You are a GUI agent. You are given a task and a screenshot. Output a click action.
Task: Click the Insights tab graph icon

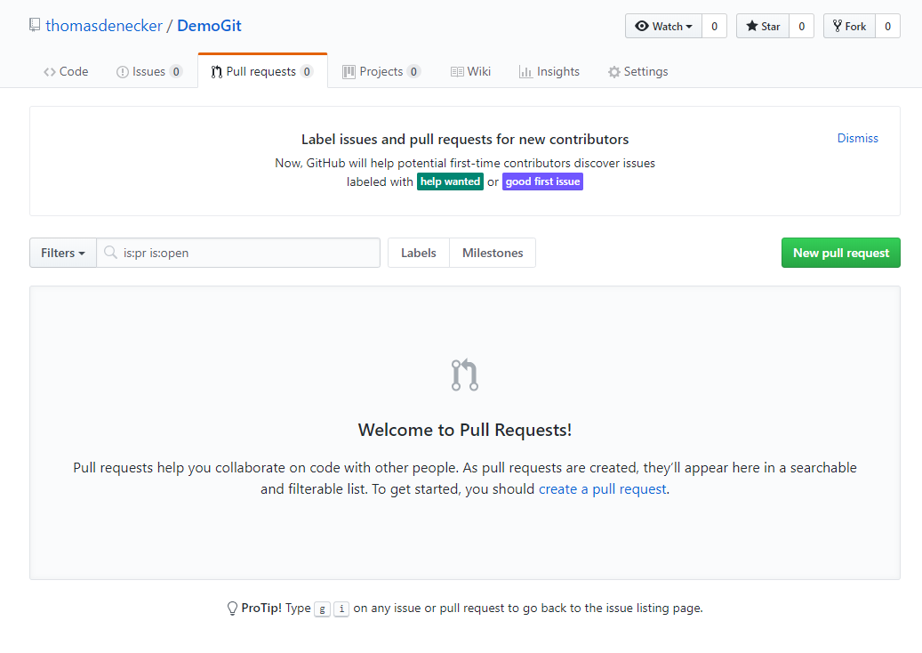pyautogui.click(x=525, y=72)
